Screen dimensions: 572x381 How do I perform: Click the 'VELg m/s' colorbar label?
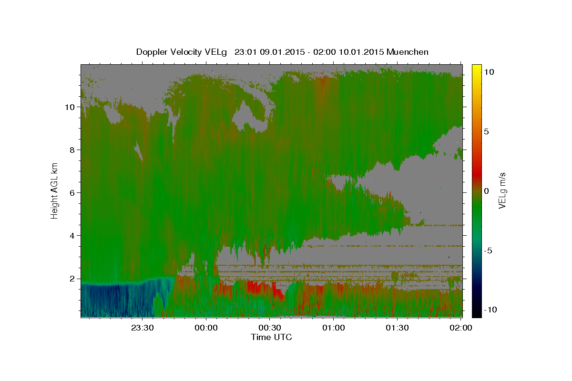point(502,190)
